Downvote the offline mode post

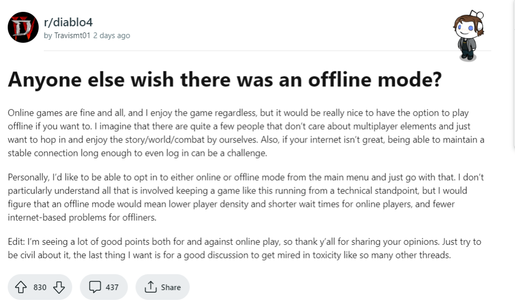(59, 287)
